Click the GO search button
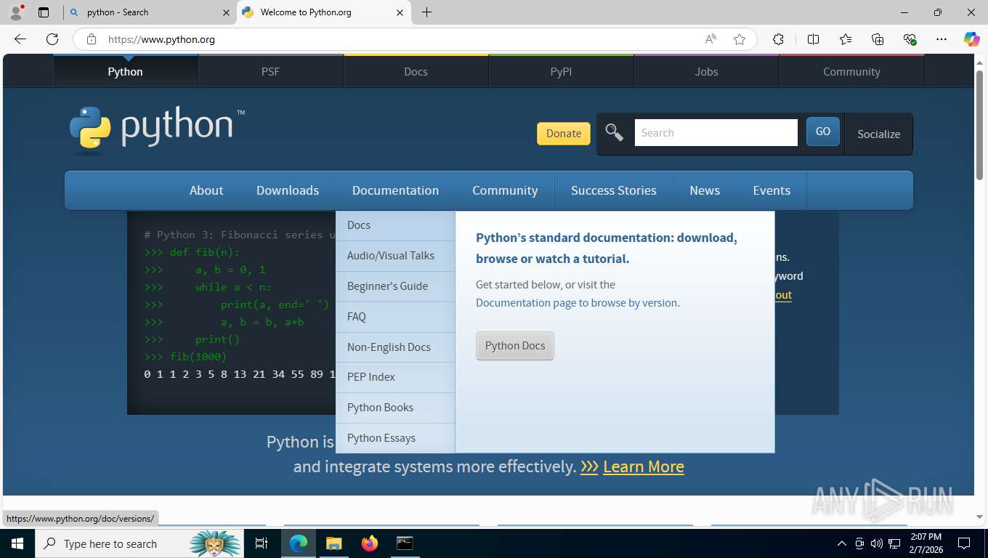 click(x=822, y=132)
